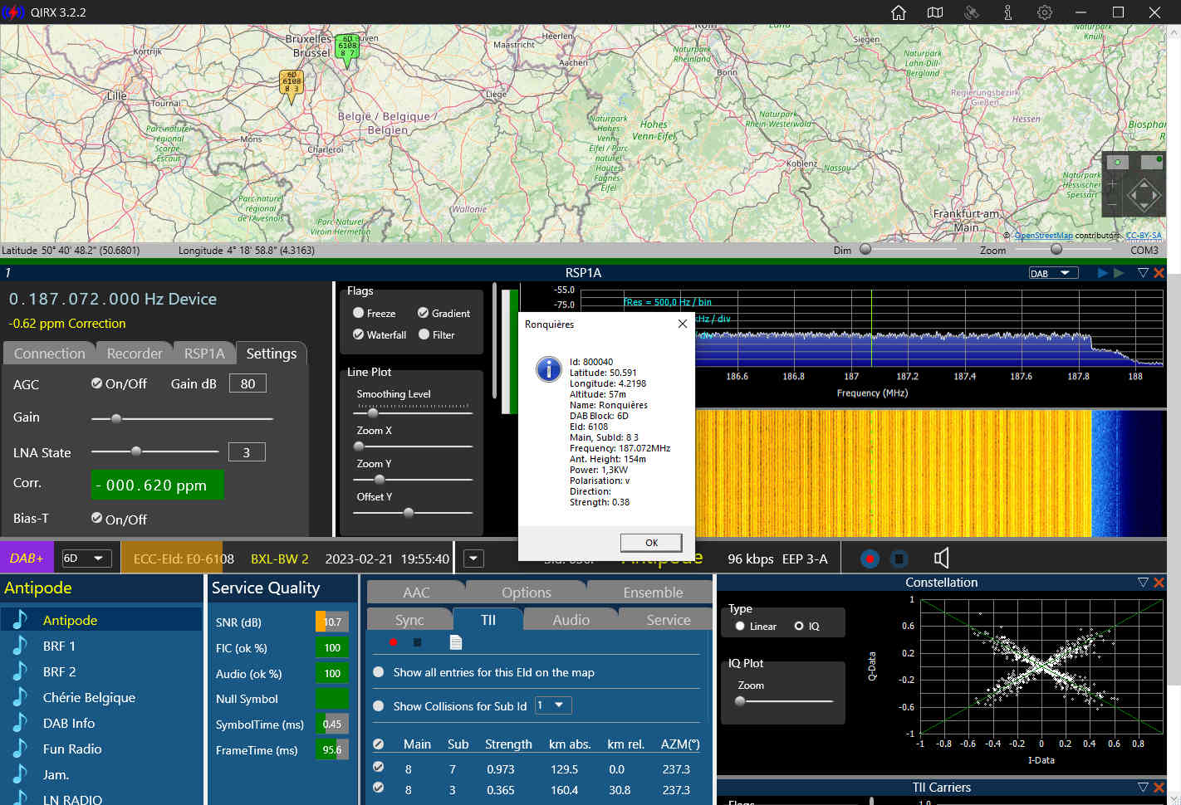1181x805 pixels.
Task: Click the Home icon in title bar
Action: click(898, 12)
